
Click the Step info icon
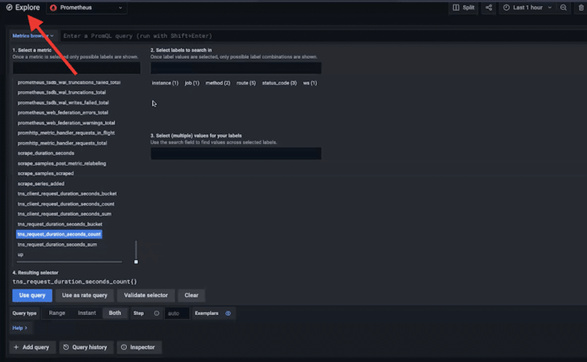click(156, 313)
